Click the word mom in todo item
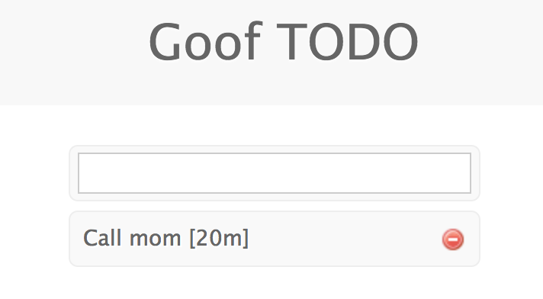Viewport: 543px width, 299px height. [x=155, y=240]
